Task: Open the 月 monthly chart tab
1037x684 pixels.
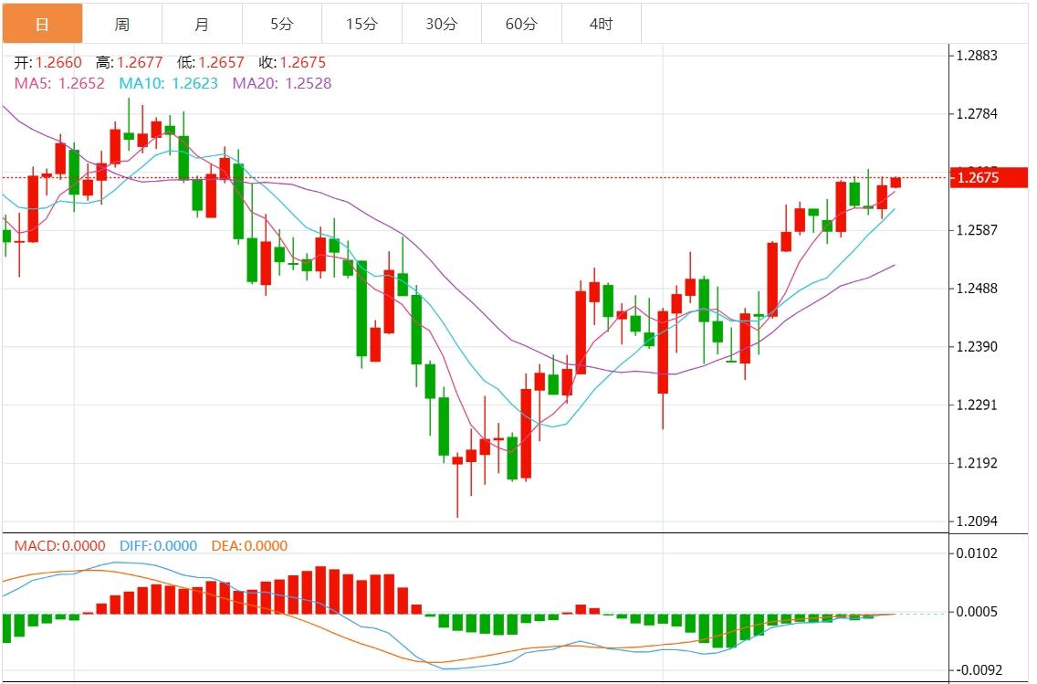Action: click(x=202, y=25)
